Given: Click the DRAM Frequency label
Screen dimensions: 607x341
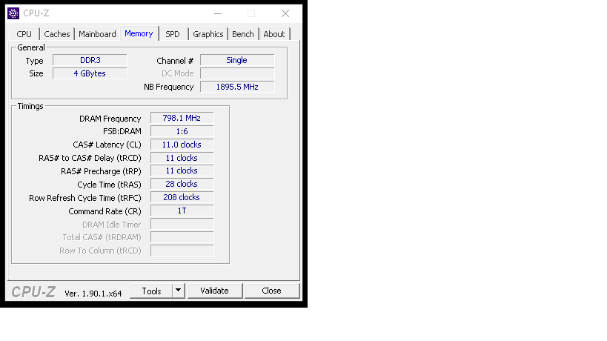Looking at the screenshot, I should [x=110, y=119].
